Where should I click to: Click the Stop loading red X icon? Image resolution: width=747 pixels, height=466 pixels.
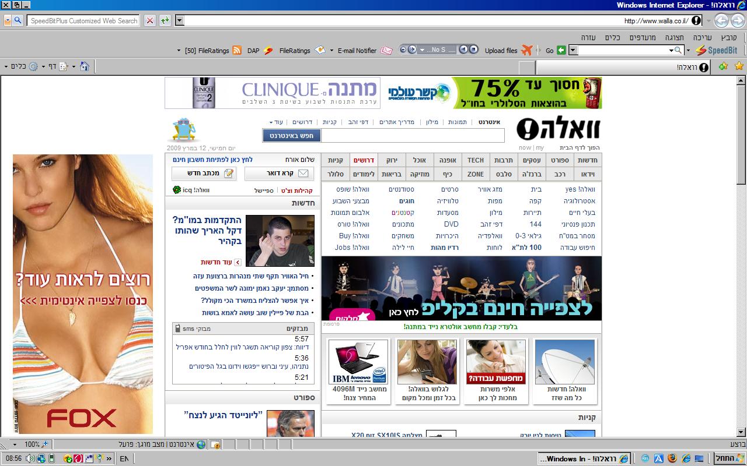coord(150,21)
